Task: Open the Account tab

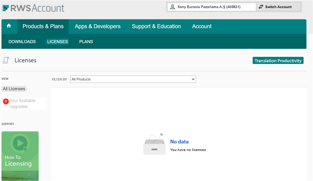Action: tap(202, 26)
